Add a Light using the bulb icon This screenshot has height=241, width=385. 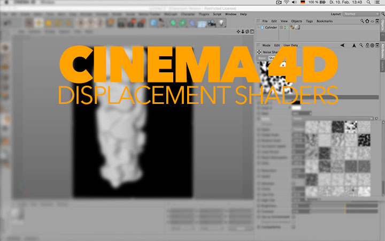point(221,23)
